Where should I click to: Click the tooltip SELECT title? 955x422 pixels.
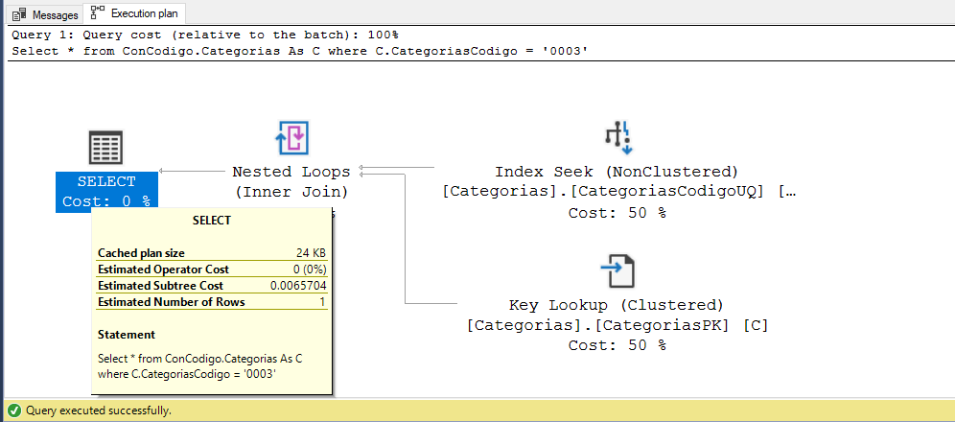pyautogui.click(x=212, y=221)
